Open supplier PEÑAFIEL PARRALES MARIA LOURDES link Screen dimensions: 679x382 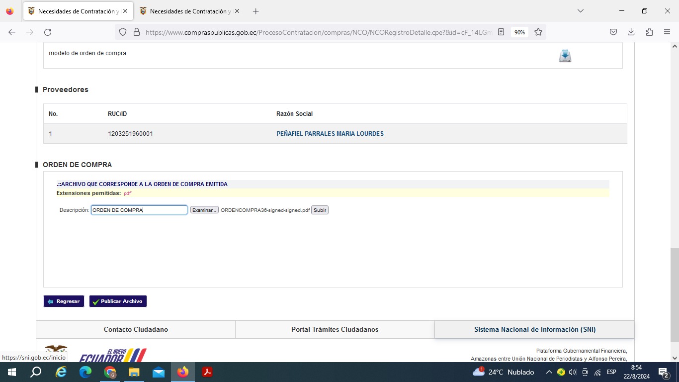330,134
